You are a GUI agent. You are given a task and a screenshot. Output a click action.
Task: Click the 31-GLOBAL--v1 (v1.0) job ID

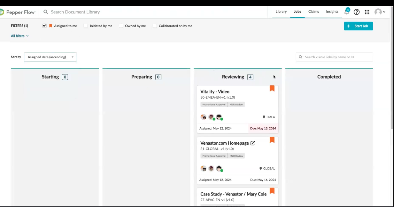click(217, 149)
